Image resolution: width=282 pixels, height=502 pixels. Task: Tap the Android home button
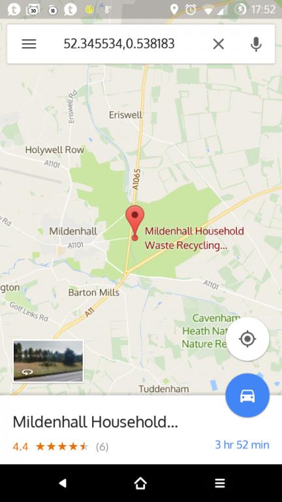click(140, 483)
